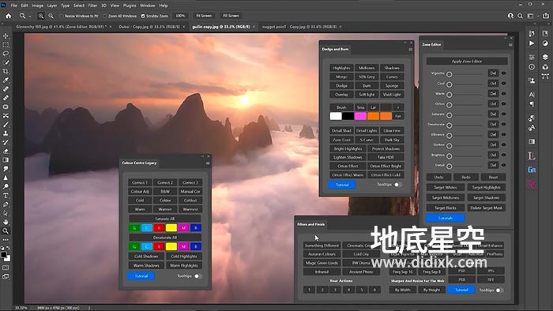Viewport: 553px width, 311px height.
Task: Open the Filter menu
Action: pos(92,6)
